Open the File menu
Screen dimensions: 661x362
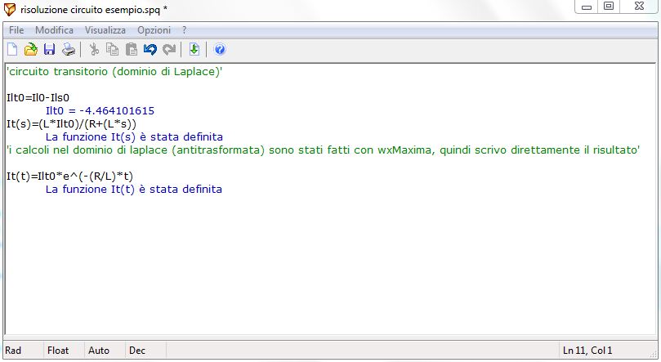(16, 29)
